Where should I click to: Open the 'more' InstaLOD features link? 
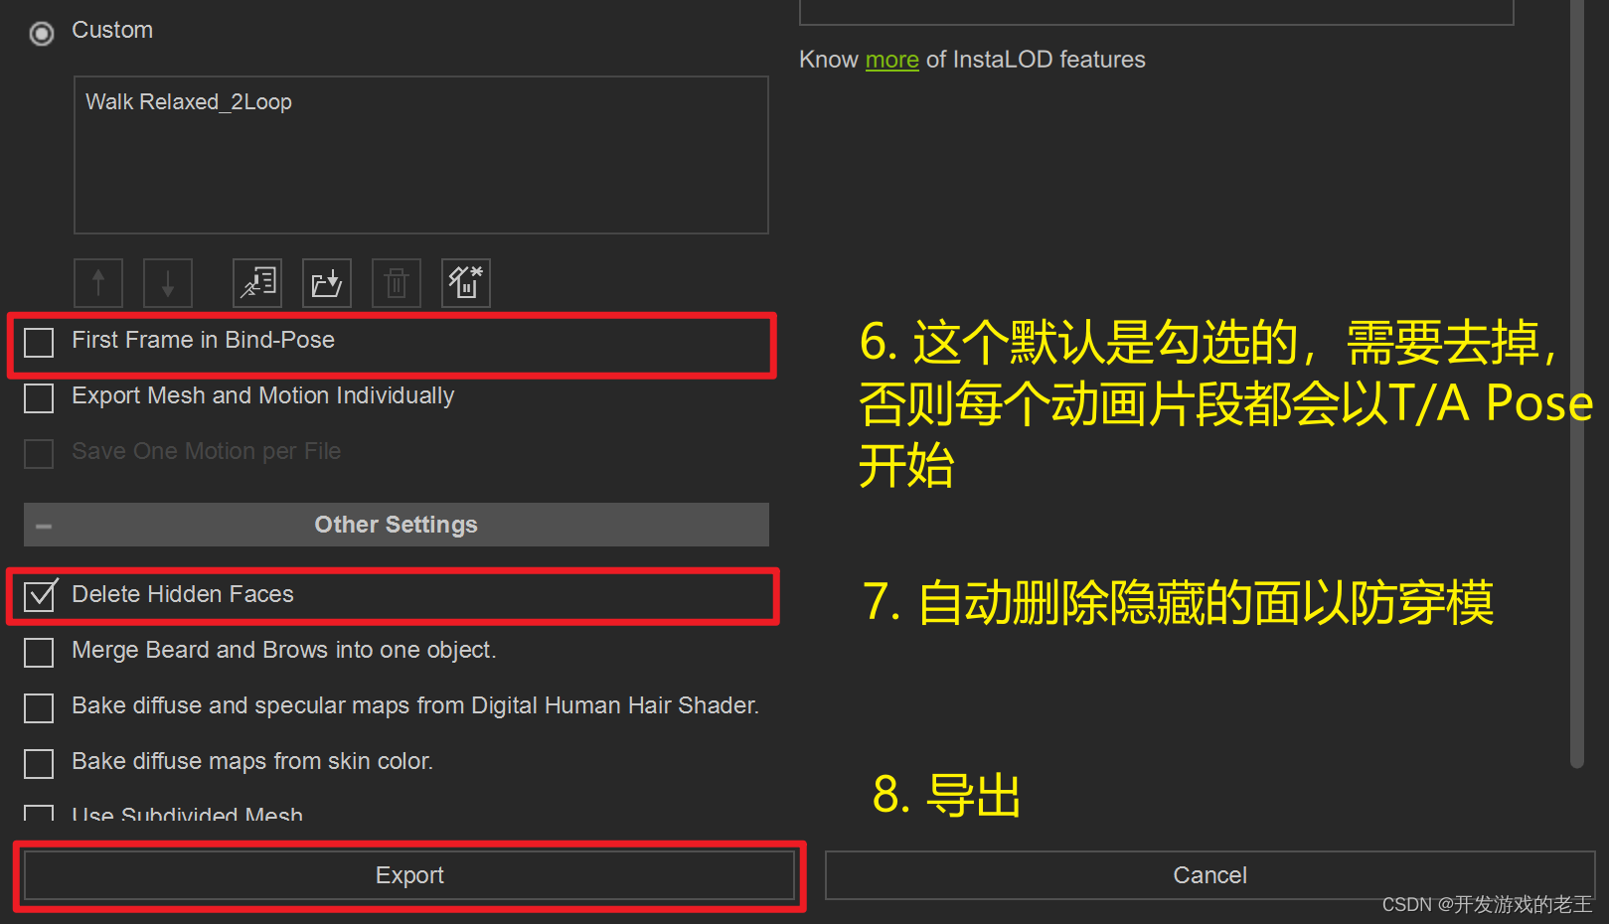pos(891,60)
